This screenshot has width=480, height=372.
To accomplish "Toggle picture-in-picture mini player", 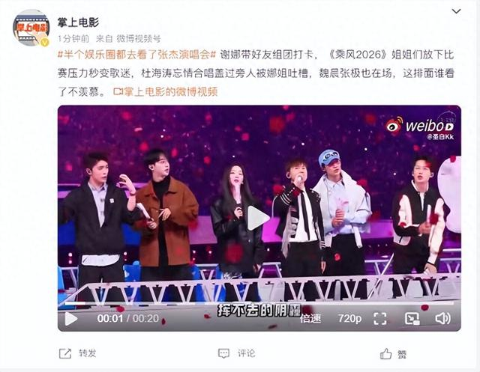I will [x=412, y=319].
